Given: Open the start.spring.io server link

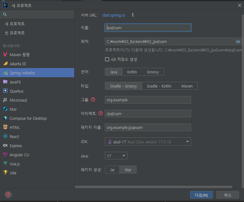Looking at the screenshot, I should coord(114,15).
